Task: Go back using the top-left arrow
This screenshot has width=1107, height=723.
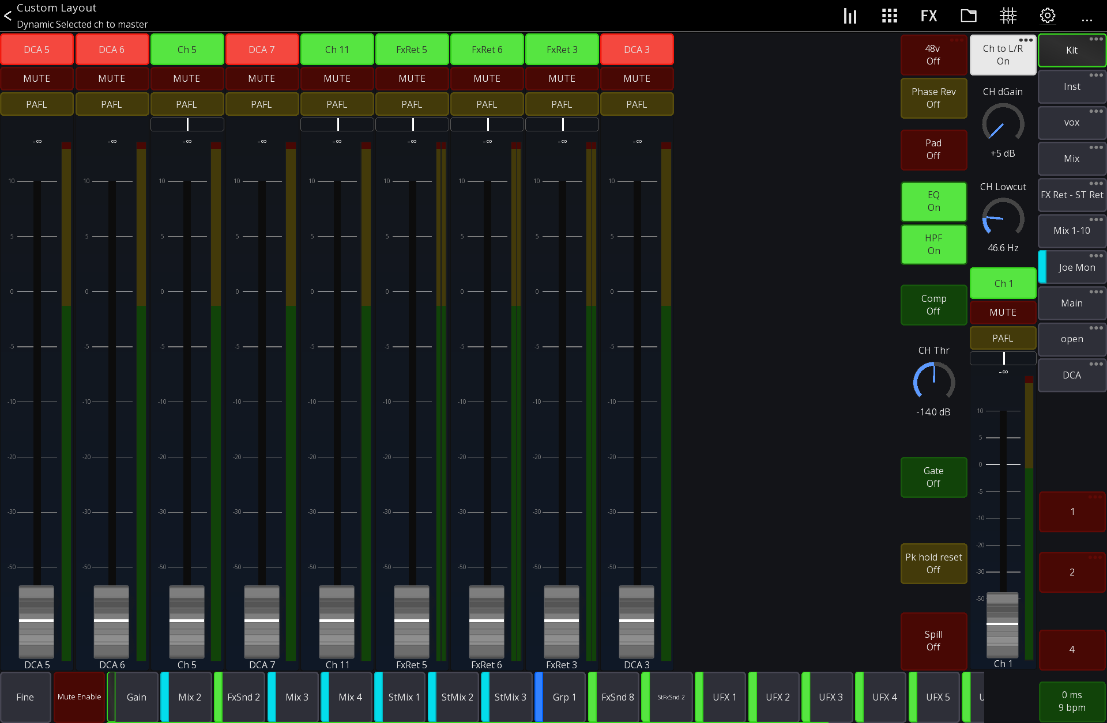Action: 8,16
